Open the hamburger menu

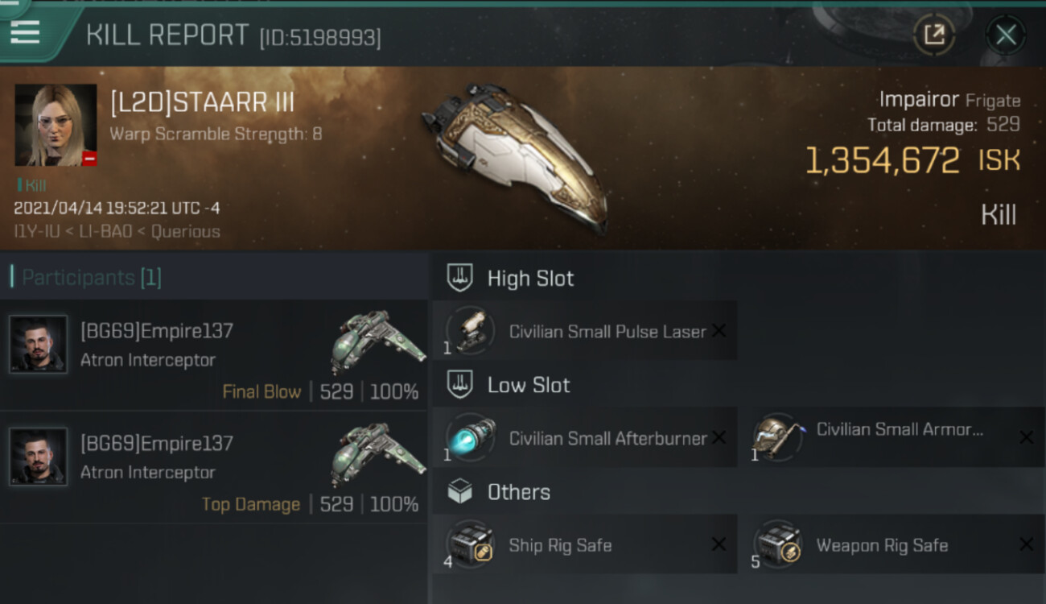click(x=25, y=31)
